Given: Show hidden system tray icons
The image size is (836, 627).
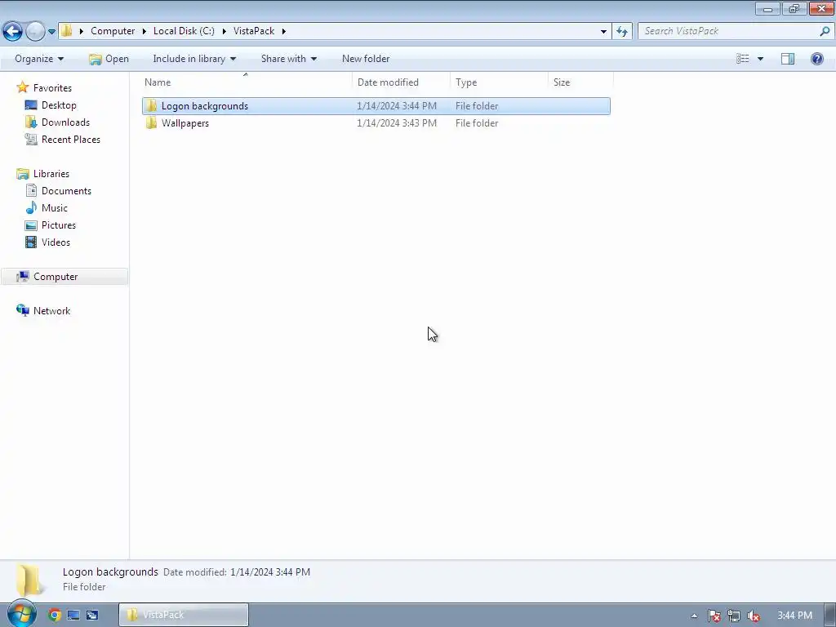Looking at the screenshot, I should click(x=694, y=616).
